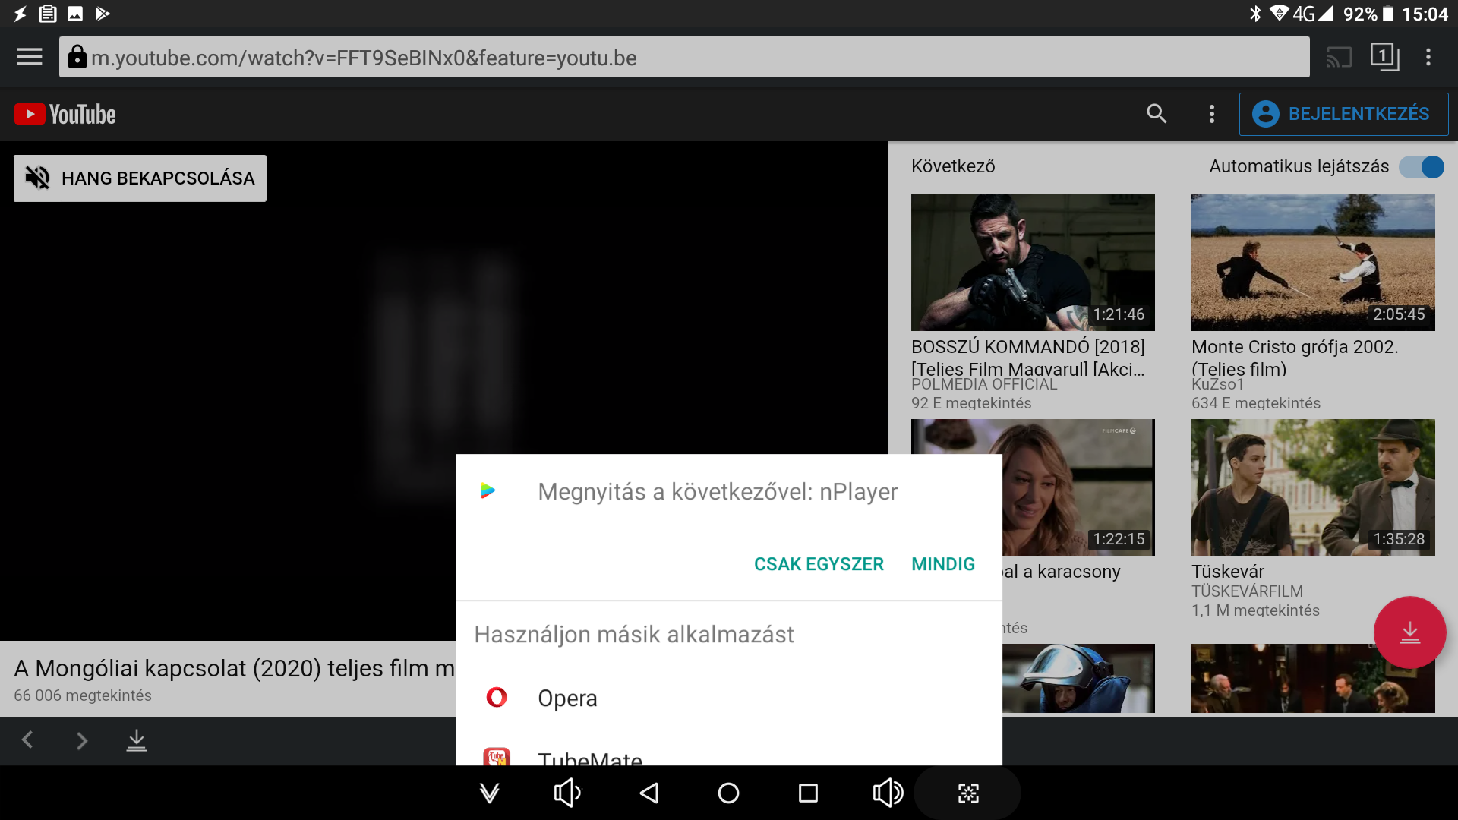
Task: Open the Monte Cristo grófja video thumbnail
Action: 1313,263
